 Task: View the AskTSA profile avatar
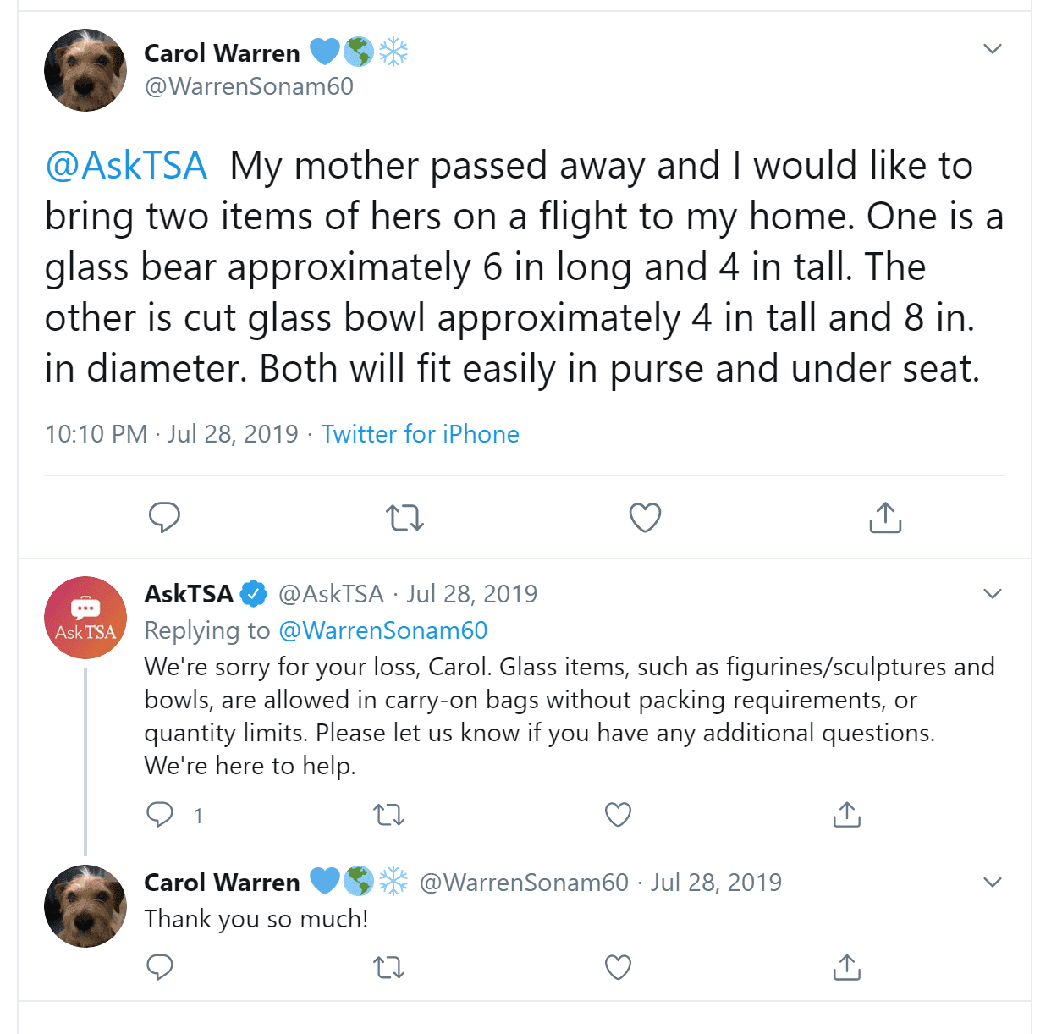point(85,618)
